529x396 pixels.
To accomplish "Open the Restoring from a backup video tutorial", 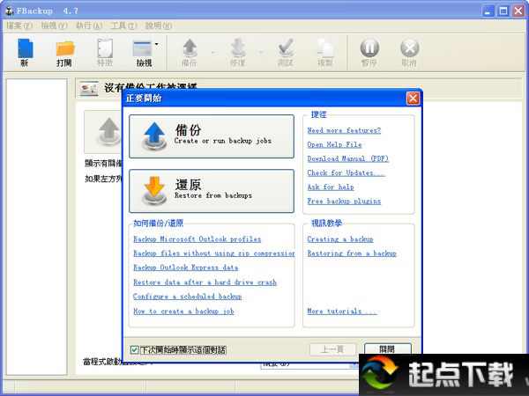I will coord(352,253).
